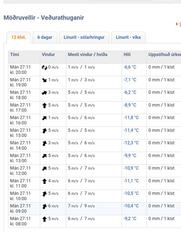Click the -12,3 °C temperature value
Viewport: 181px width, 232px height.
131,143
